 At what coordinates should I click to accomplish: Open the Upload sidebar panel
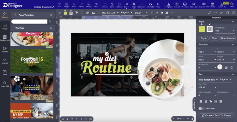coord(5,61)
